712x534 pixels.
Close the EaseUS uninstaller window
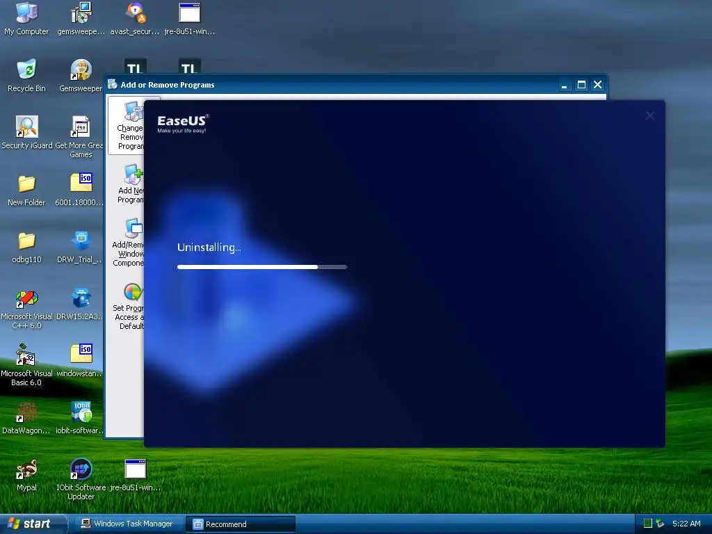coord(650,116)
